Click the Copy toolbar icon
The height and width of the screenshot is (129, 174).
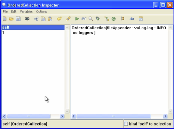coord(43,19)
